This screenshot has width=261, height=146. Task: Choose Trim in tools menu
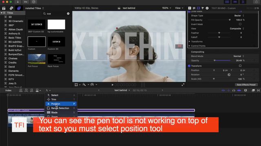[x=61, y=99]
